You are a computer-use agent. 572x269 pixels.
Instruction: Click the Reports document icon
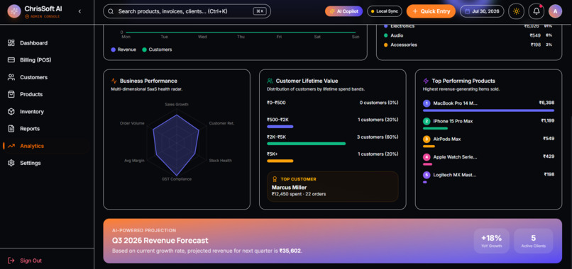tap(11, 129)
